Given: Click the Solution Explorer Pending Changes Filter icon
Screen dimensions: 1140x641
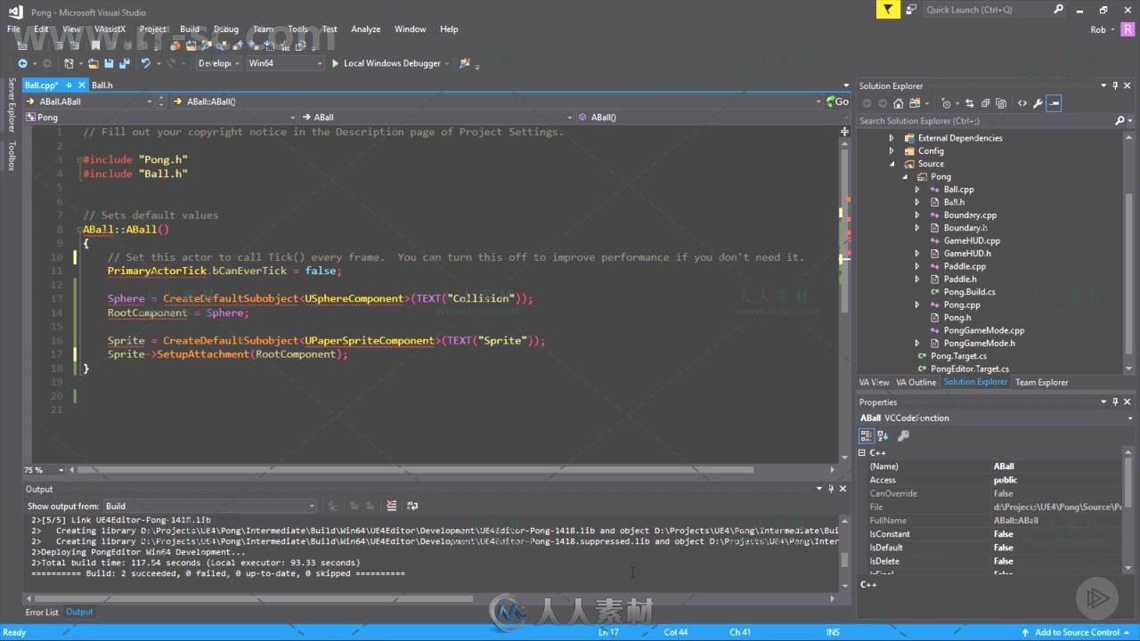Looking at the screenshot, I should [948, 103].
